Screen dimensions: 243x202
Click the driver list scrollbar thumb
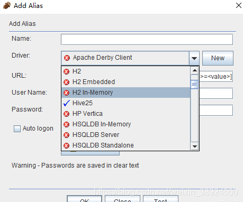(x=195, y=85)
